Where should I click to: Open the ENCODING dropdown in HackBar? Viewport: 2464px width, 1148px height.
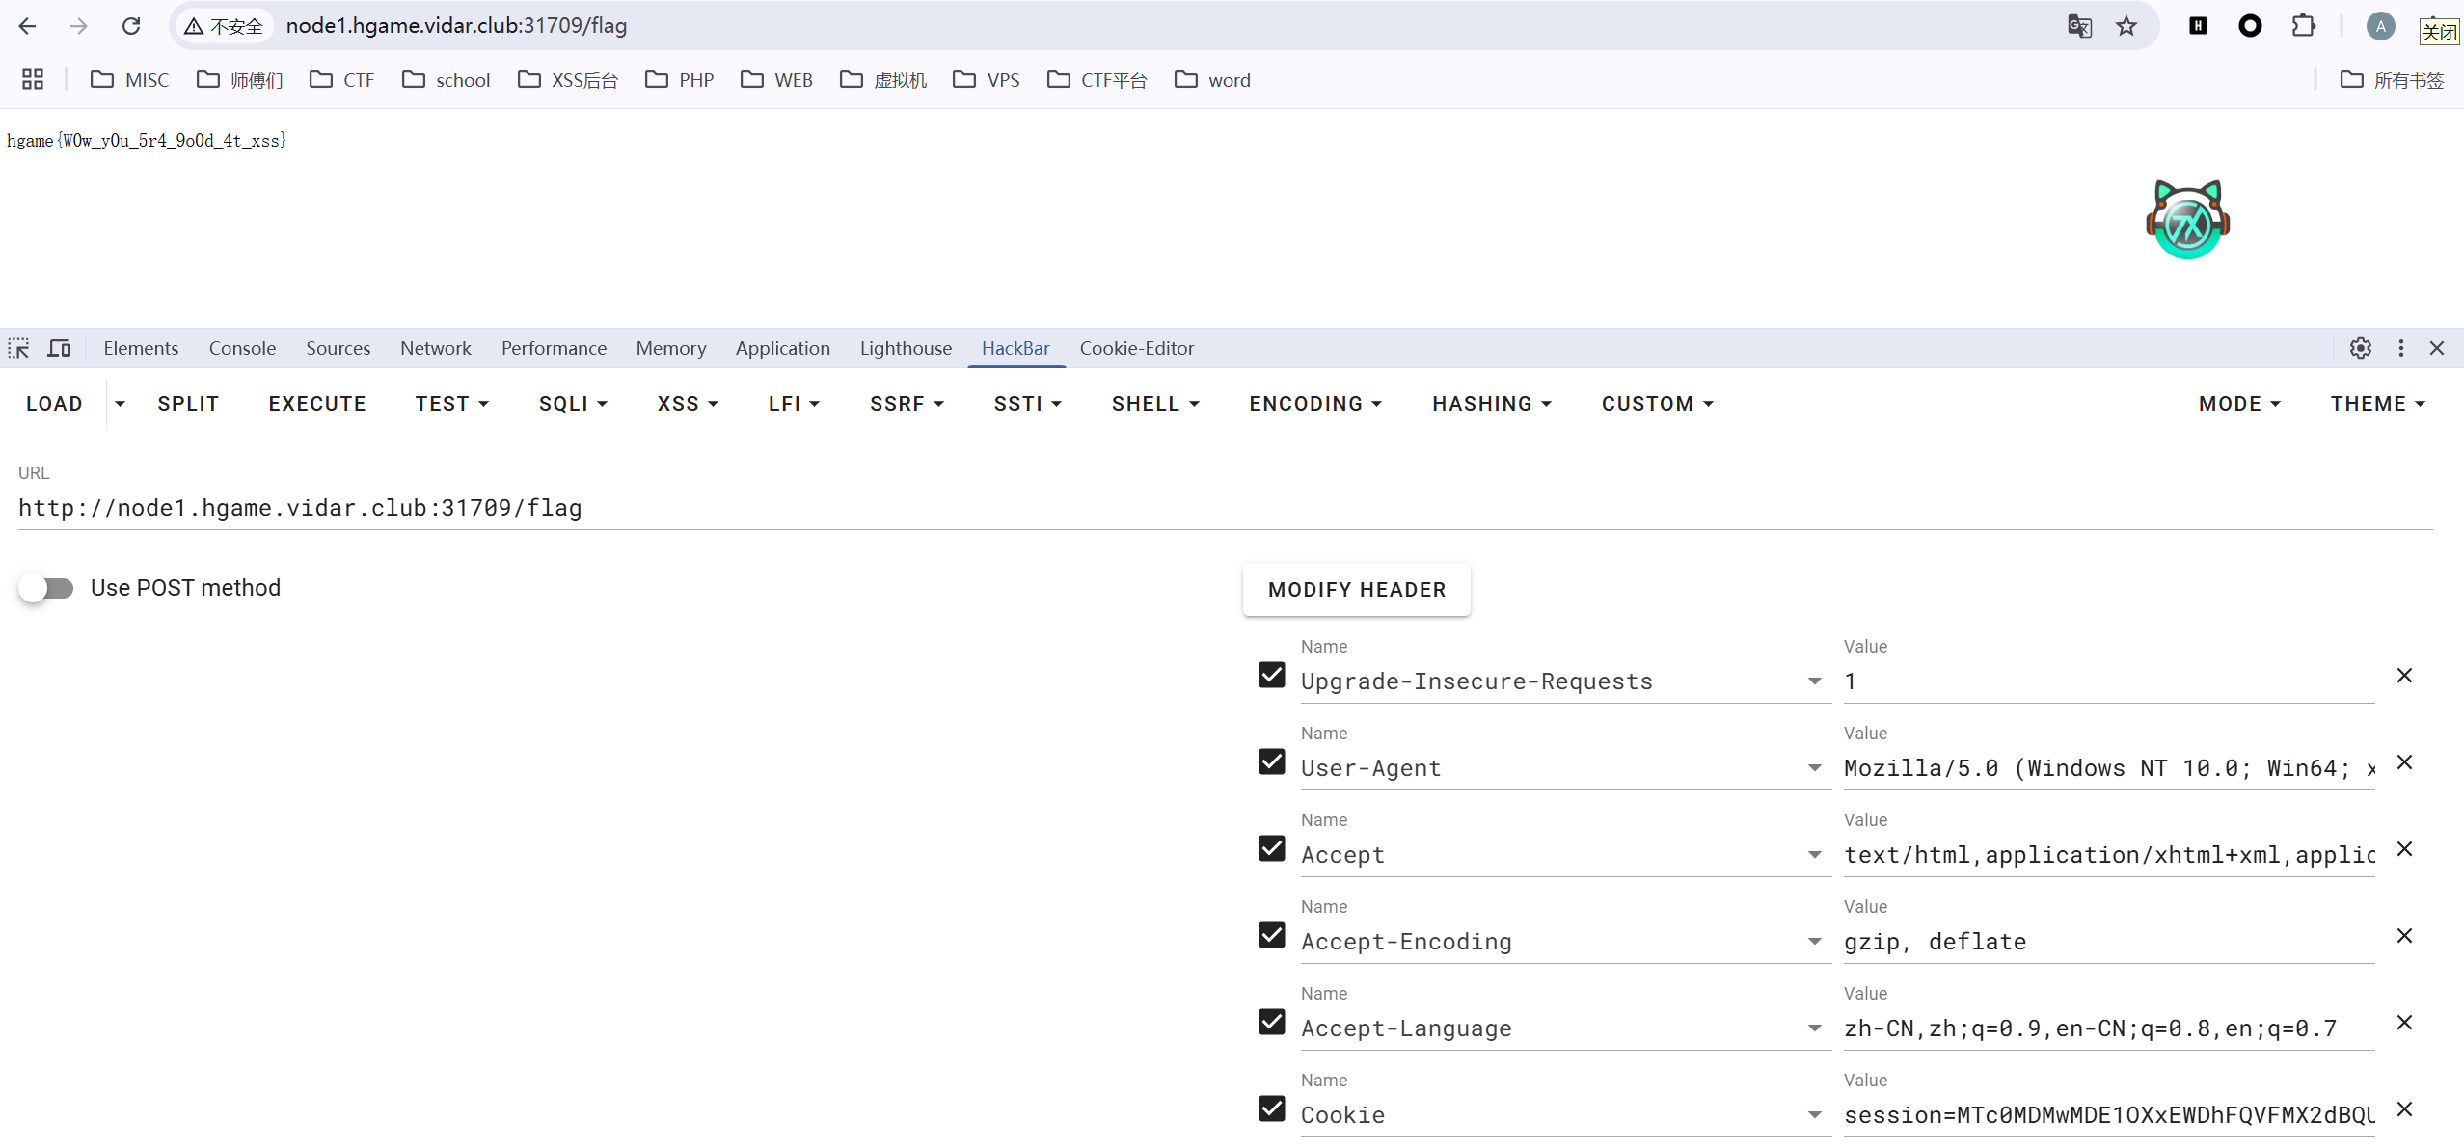[x=1315, y=404]
